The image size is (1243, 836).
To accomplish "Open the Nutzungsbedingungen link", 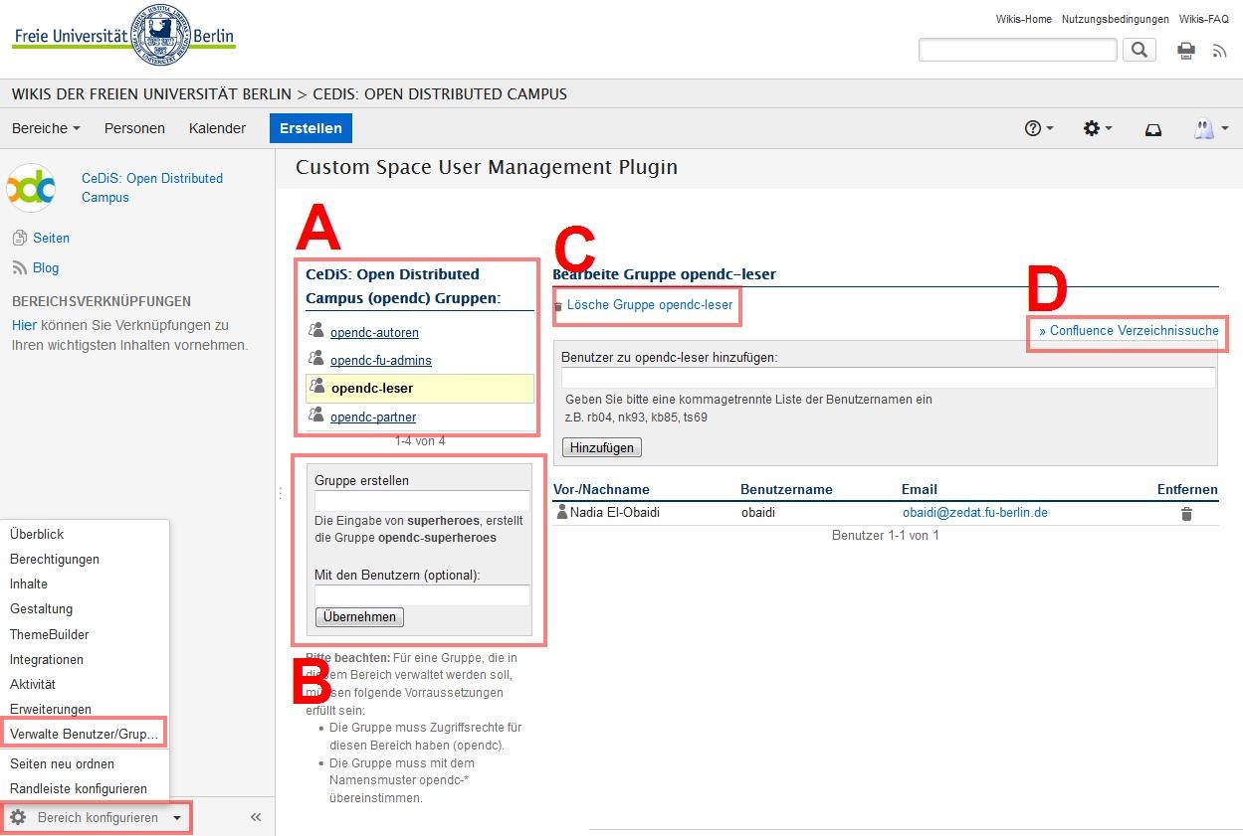I will point(1116,19).
